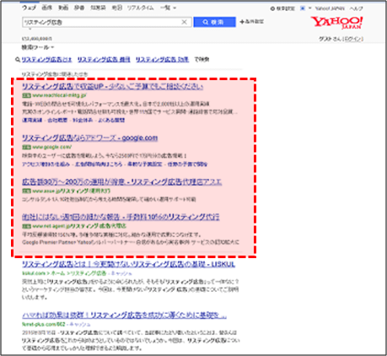
Task: Open the Yahoo! JAPAN top-right text link
Action: click(x=330, y=8)
